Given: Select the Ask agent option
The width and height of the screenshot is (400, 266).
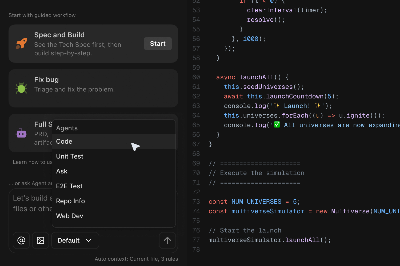Looking at the screenshot, I should [62, 171].
